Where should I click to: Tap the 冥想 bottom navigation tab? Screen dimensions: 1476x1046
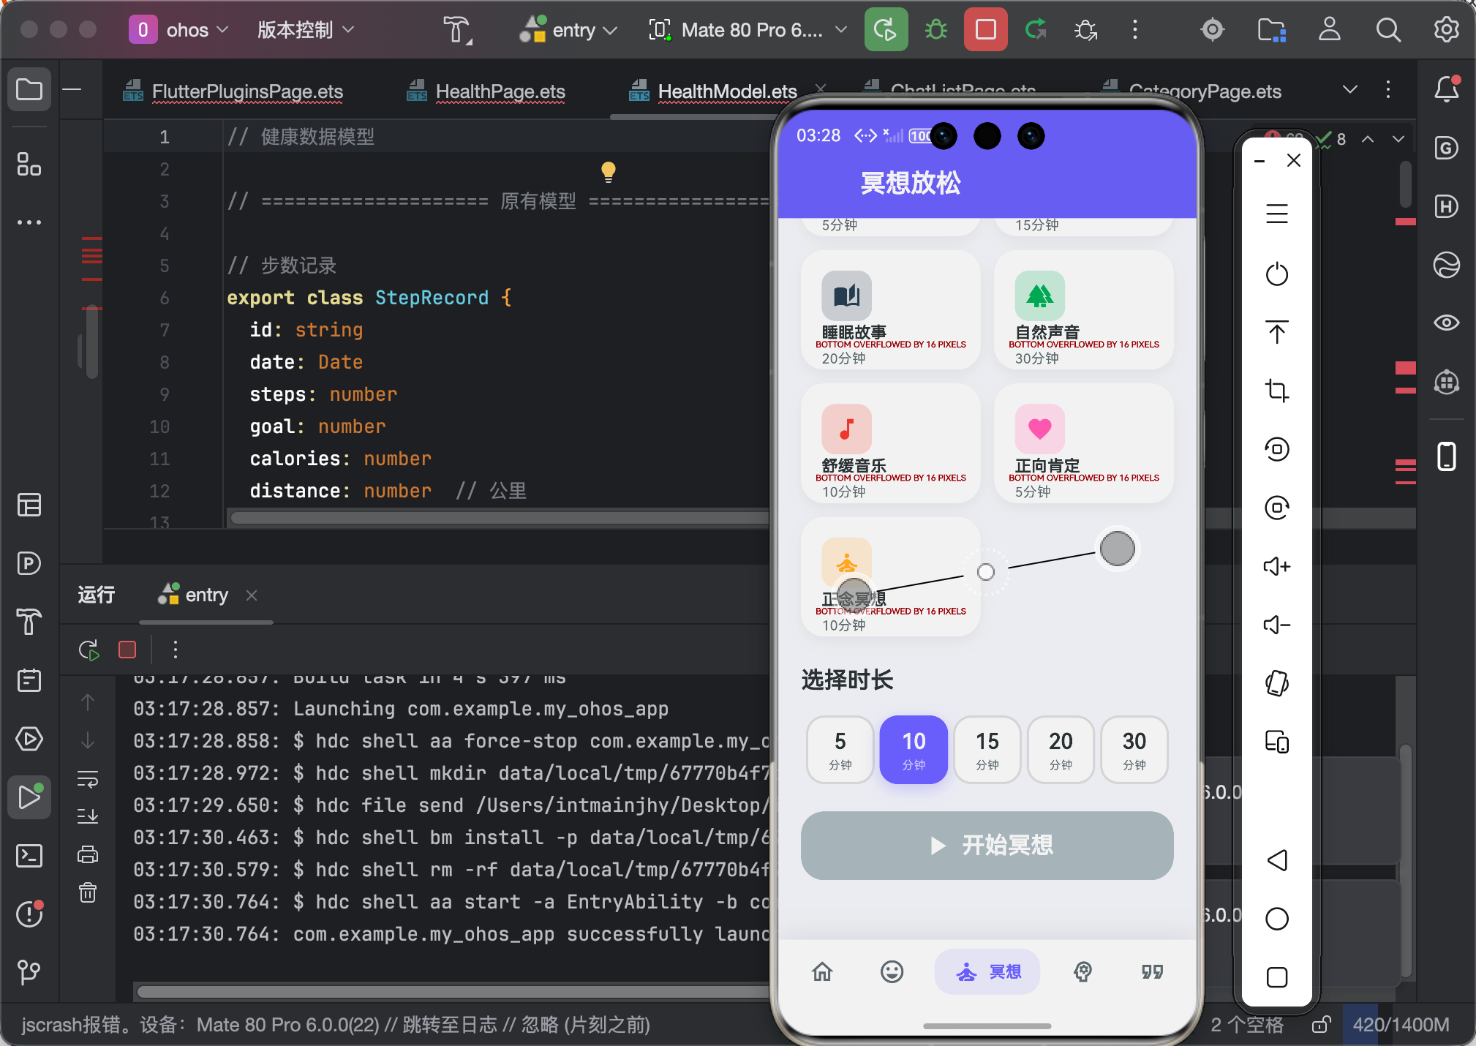pyautogui.click(x=987, y=971)
